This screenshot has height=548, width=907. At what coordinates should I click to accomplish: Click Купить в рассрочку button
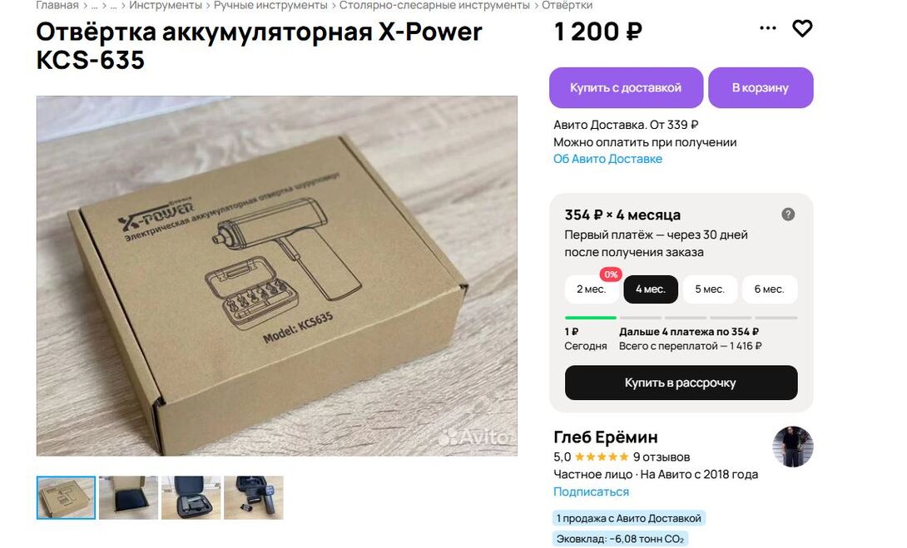[681, 383]
